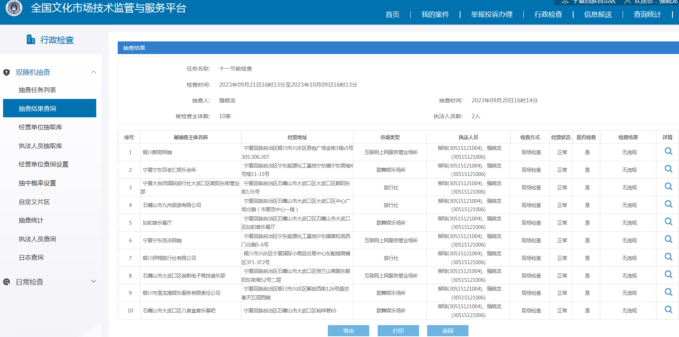The image size is (679, 337).
Task: Click the 抽查结果 panel title
Action: 134,48
